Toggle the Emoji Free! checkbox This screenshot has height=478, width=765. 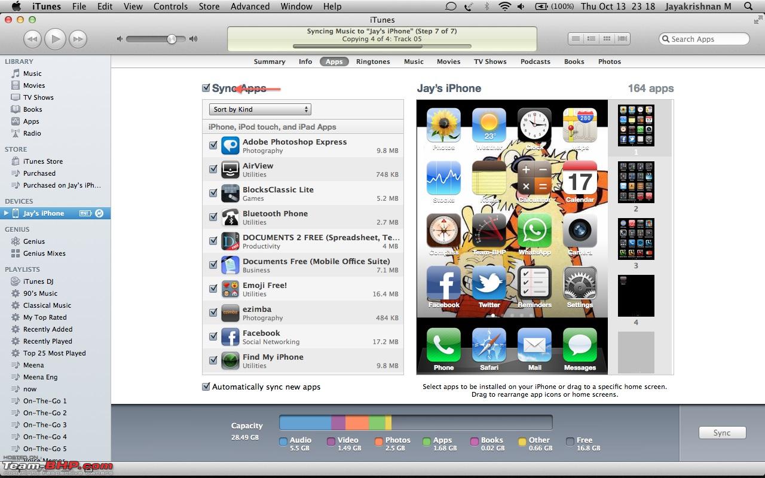213,289
